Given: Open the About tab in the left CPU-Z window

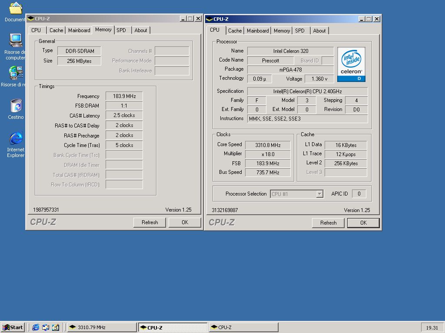Looking at the screenshot, I should point(141,30).
